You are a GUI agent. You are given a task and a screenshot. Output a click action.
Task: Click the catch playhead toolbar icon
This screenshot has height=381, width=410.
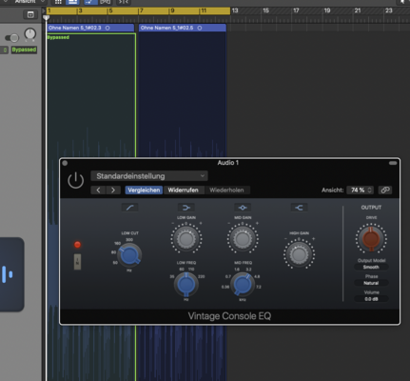[123, 2]
